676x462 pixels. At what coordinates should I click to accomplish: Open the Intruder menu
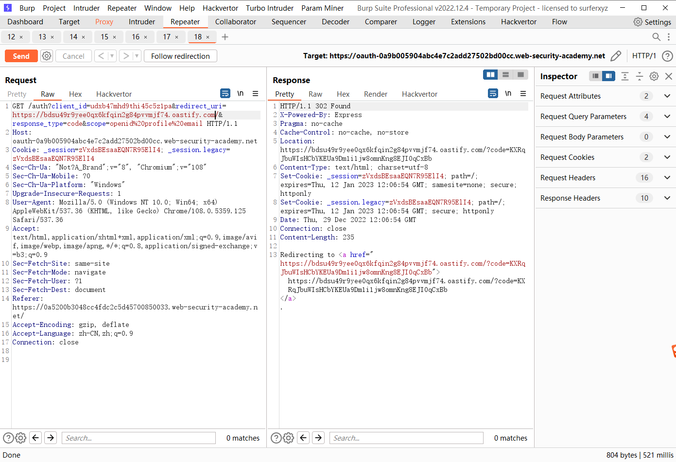coord(87,8)
